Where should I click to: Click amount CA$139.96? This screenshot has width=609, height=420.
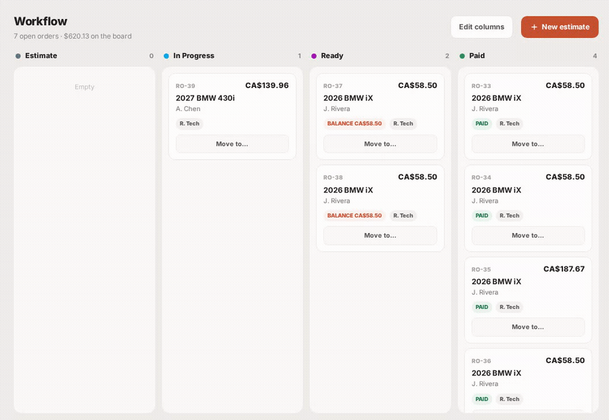pos(267,85)
